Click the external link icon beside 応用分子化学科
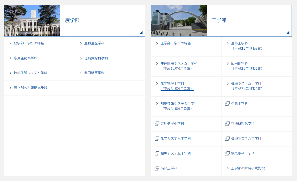Image resolution: width=297 pixels, height=181 pixels. point(157,124)
